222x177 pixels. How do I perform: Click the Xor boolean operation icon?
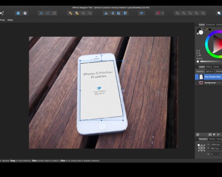tap(197, 13)
